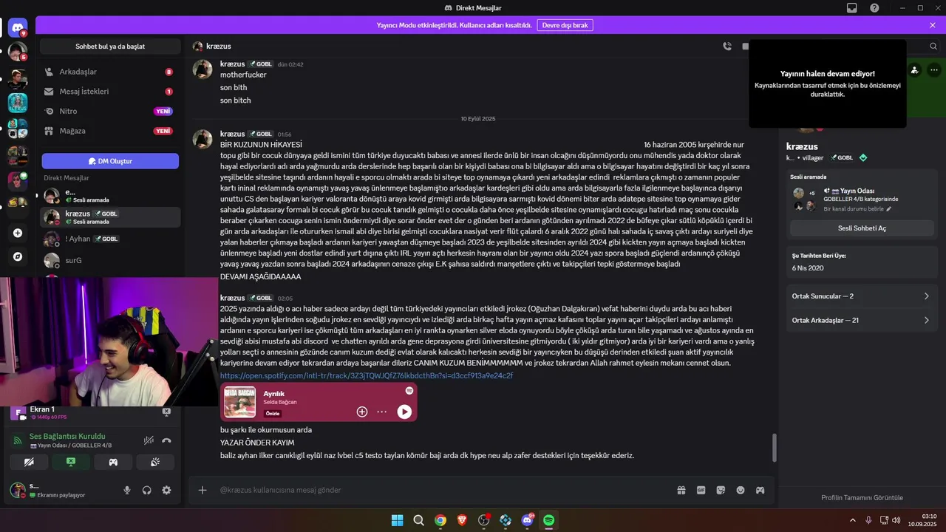The width and height of the screenshot is (946, 532).
Task: Open the help question mark icon
Action: pyautogui.click(x=875, y=8)
